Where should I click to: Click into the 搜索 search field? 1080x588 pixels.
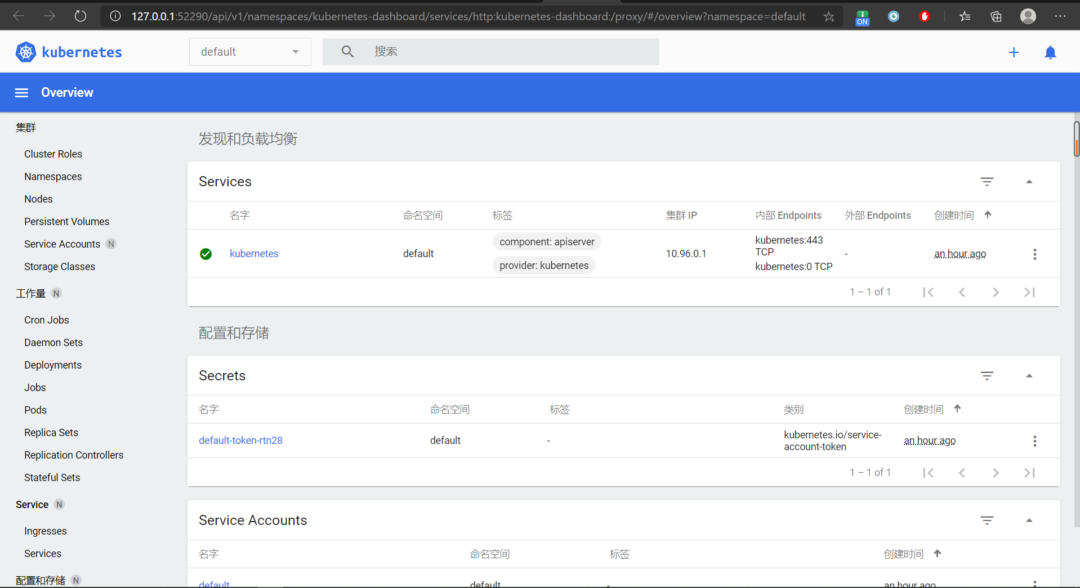coord(491,52)
